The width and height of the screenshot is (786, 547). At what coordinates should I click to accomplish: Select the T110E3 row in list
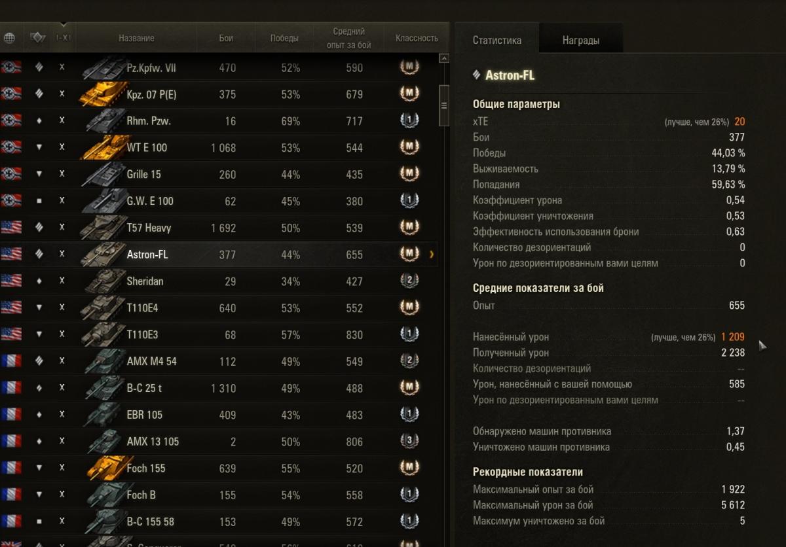click(x=196, y=334)
